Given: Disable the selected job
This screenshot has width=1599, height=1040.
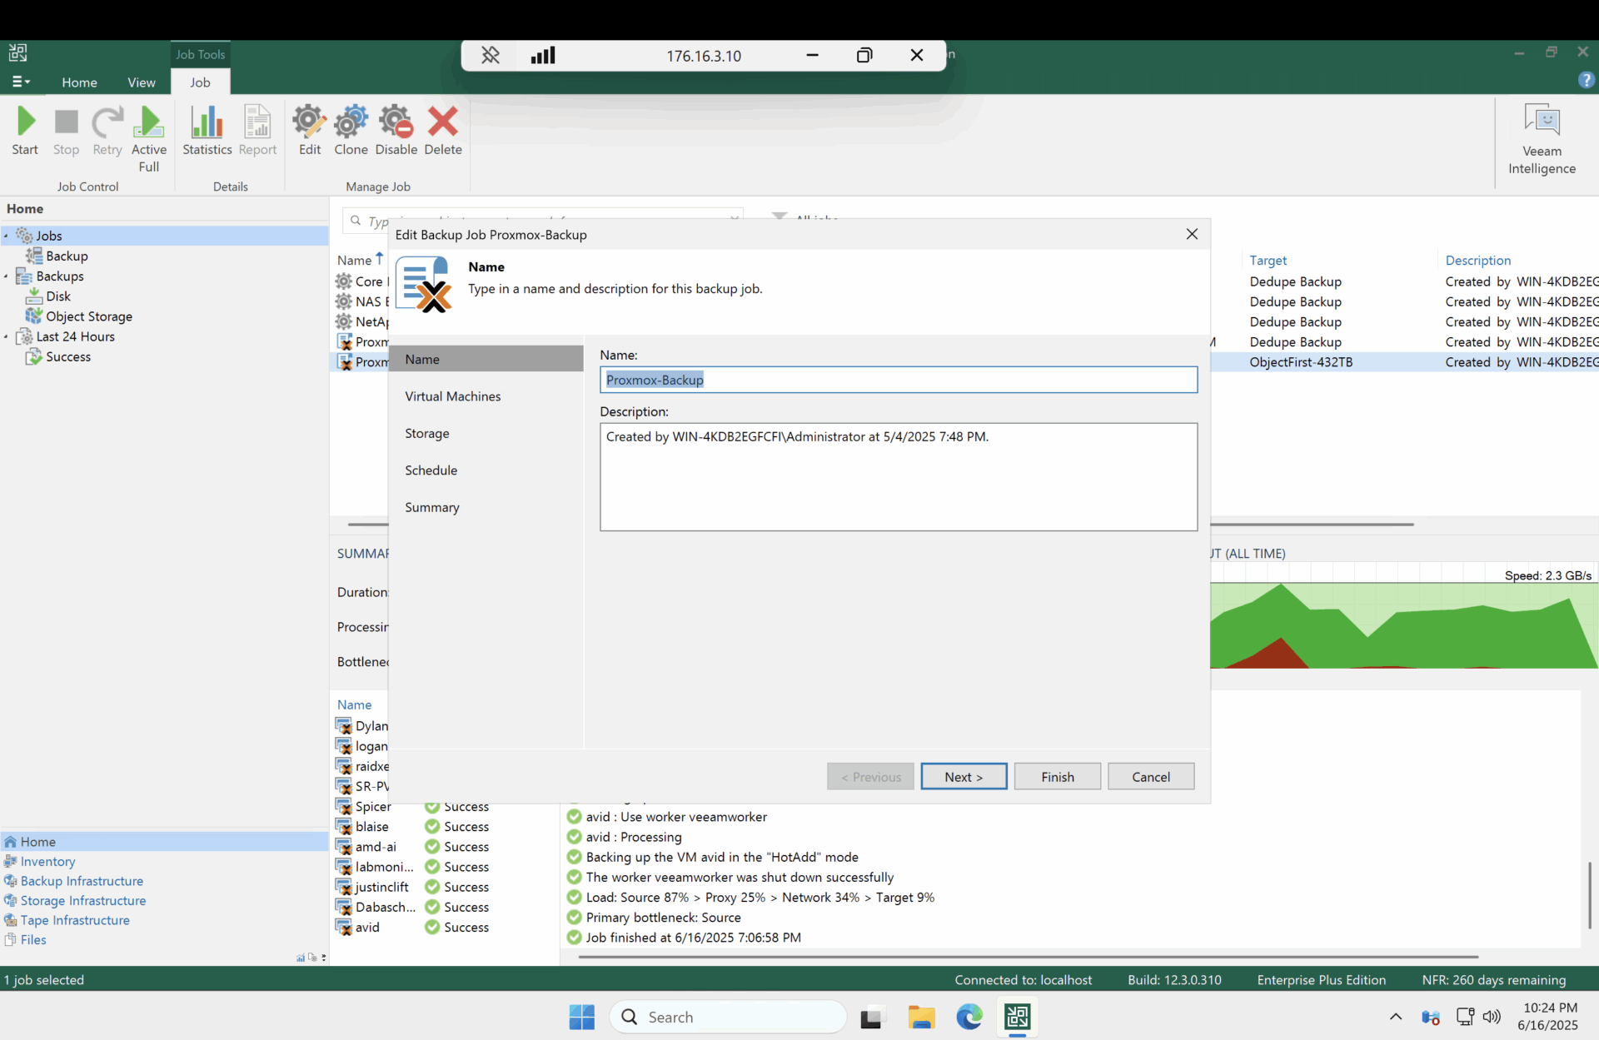Looking at the screenshot, I should click(396, 131).
